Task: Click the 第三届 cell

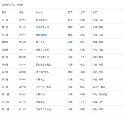Action: point(5,35)
